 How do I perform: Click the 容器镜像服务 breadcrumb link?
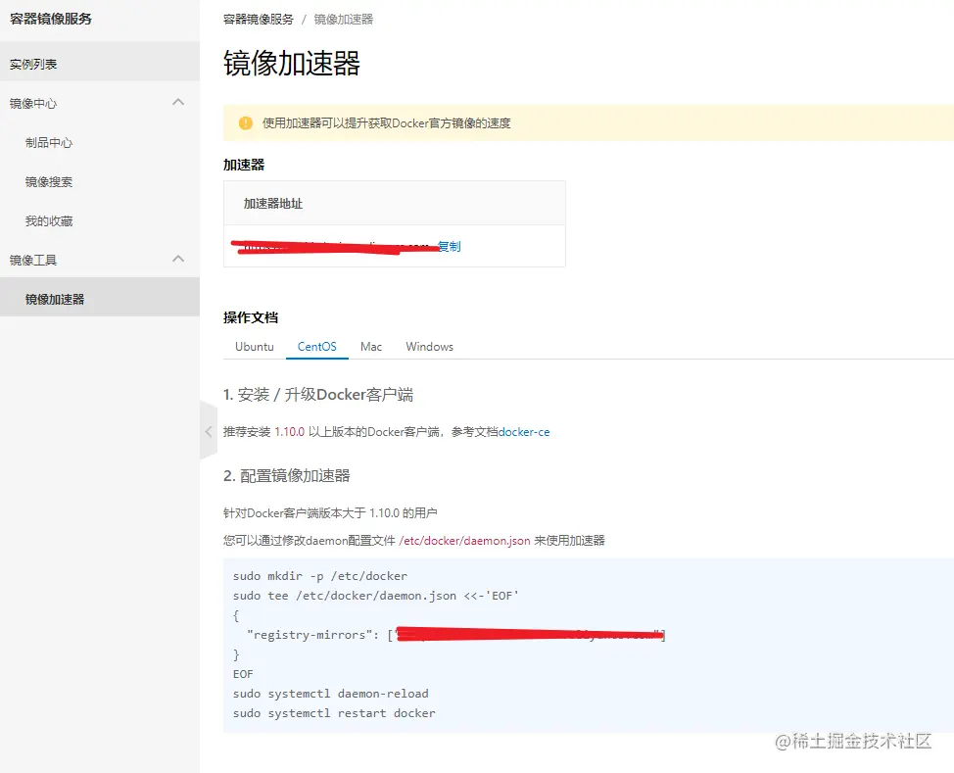point(258,20)
